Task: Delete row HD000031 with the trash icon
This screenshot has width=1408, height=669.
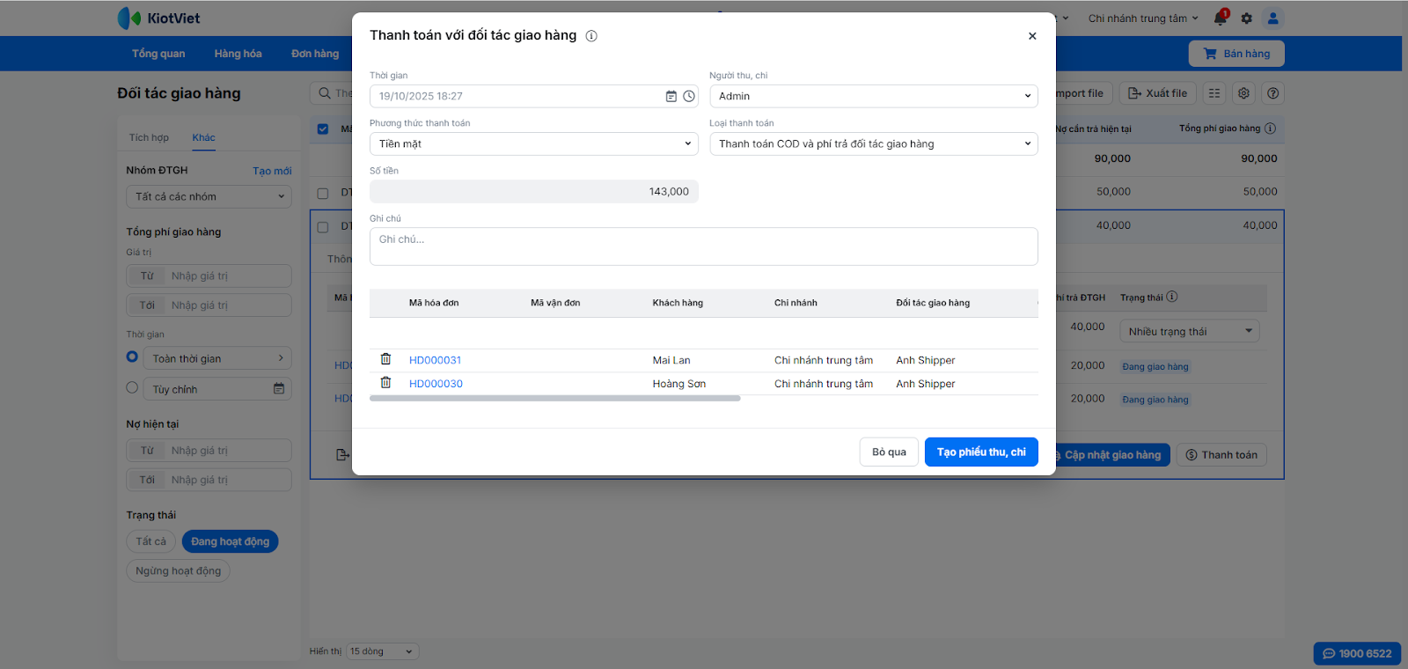Action: tap(385, 359)
